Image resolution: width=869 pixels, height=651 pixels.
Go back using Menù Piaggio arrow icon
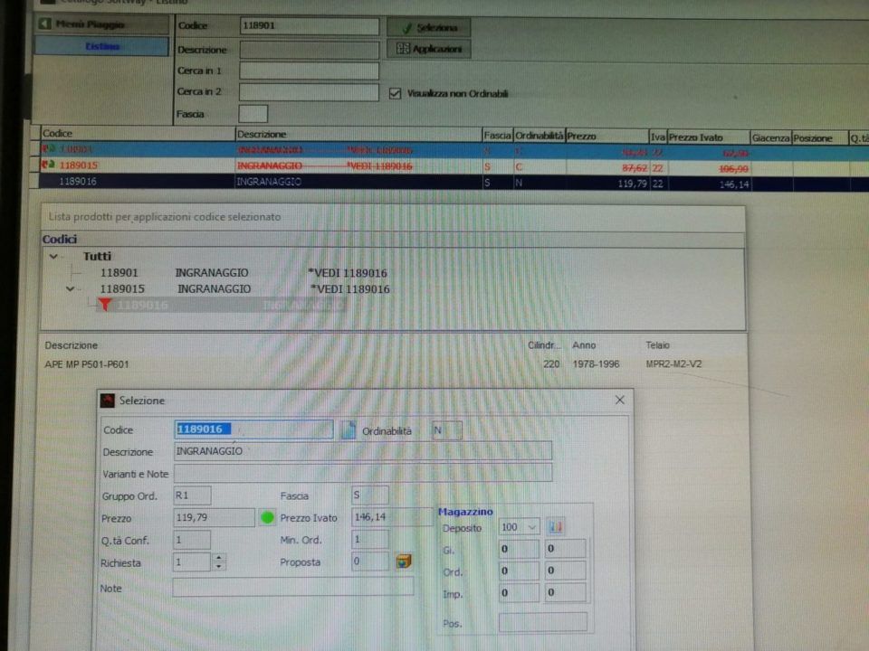pyautogui.click(x=43, y=24)
